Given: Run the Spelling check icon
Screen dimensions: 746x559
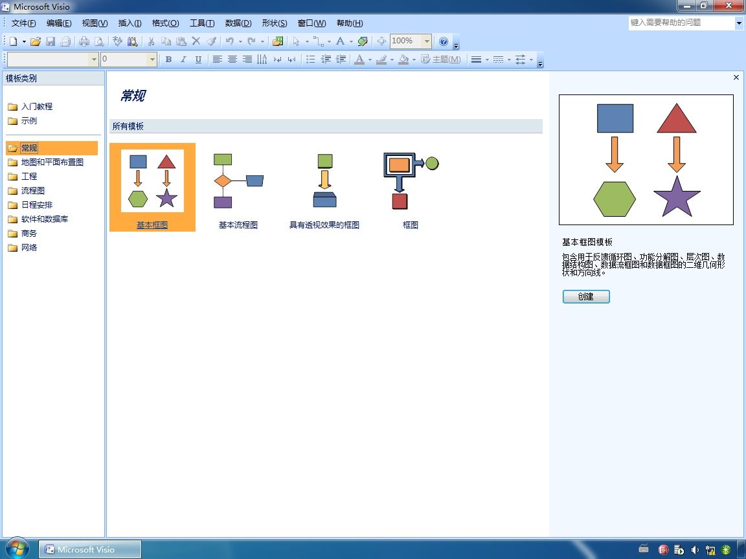Looking at the screenshot, I should [117, 41].
